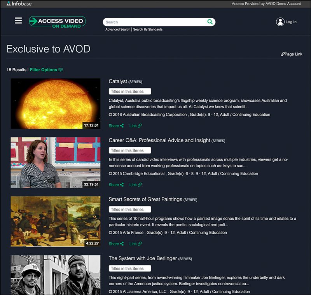311x295 pixels.
Task: Share the Smart Secrets of Great Paintings series
Action: 116,244
